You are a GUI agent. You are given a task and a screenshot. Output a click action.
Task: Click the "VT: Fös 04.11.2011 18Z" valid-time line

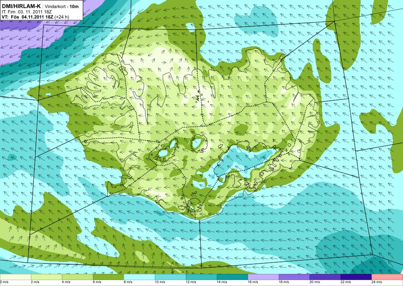coord(27,17)
